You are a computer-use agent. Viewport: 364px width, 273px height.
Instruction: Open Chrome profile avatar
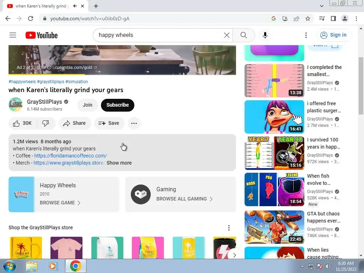click(x=345, y=18)
